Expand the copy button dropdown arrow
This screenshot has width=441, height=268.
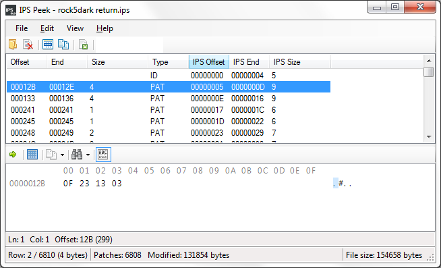63,155
